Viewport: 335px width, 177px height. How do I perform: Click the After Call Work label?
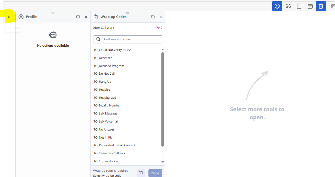coord(104,28)
